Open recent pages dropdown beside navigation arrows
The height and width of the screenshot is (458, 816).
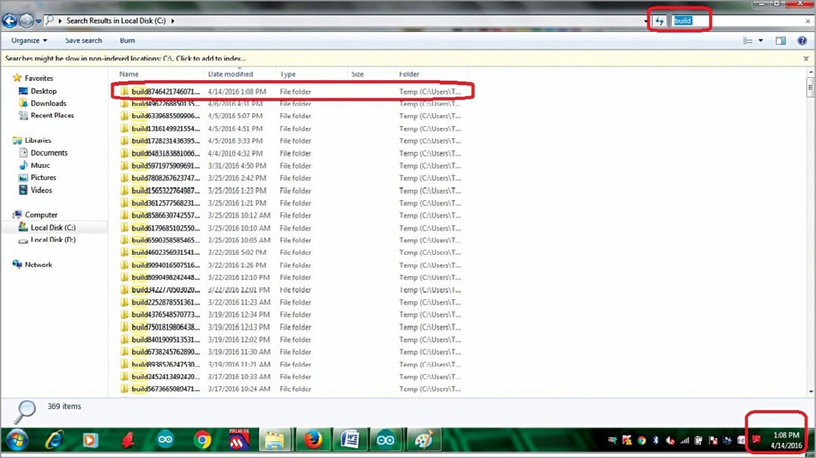38,20
